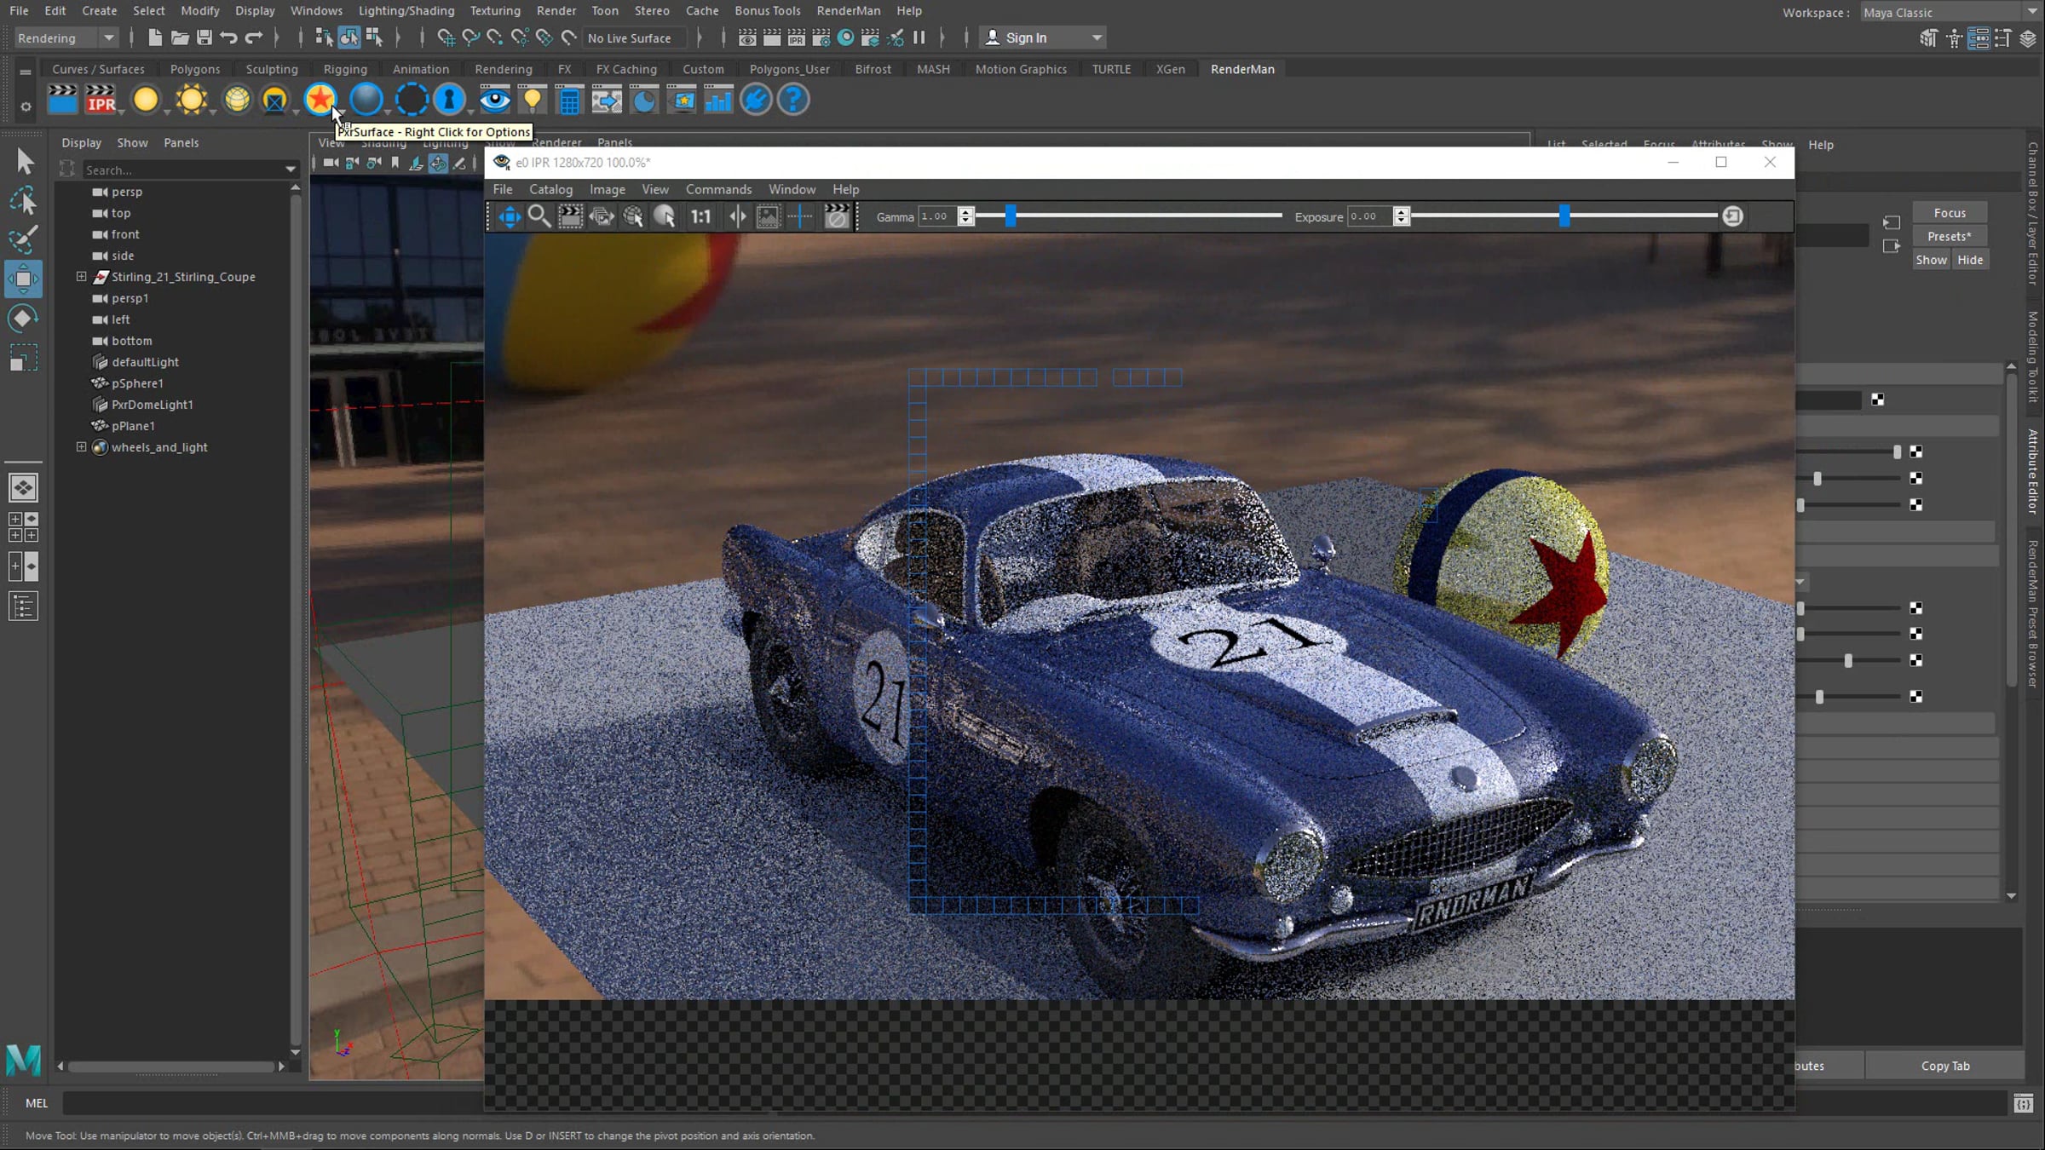Click the plain yellow sphere light icon
The image size is (2045, 1150).
pos(146,101)
